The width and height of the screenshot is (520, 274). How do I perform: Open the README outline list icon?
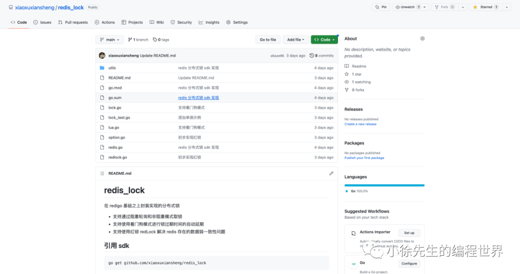[x=102, y=173]
